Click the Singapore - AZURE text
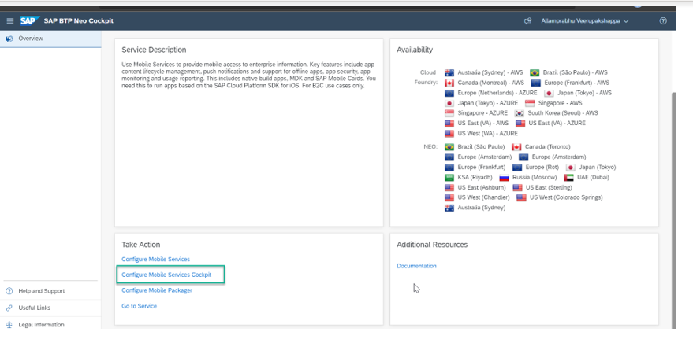The height and width of the screenshot is (343, 693). (x=482, y=113)
